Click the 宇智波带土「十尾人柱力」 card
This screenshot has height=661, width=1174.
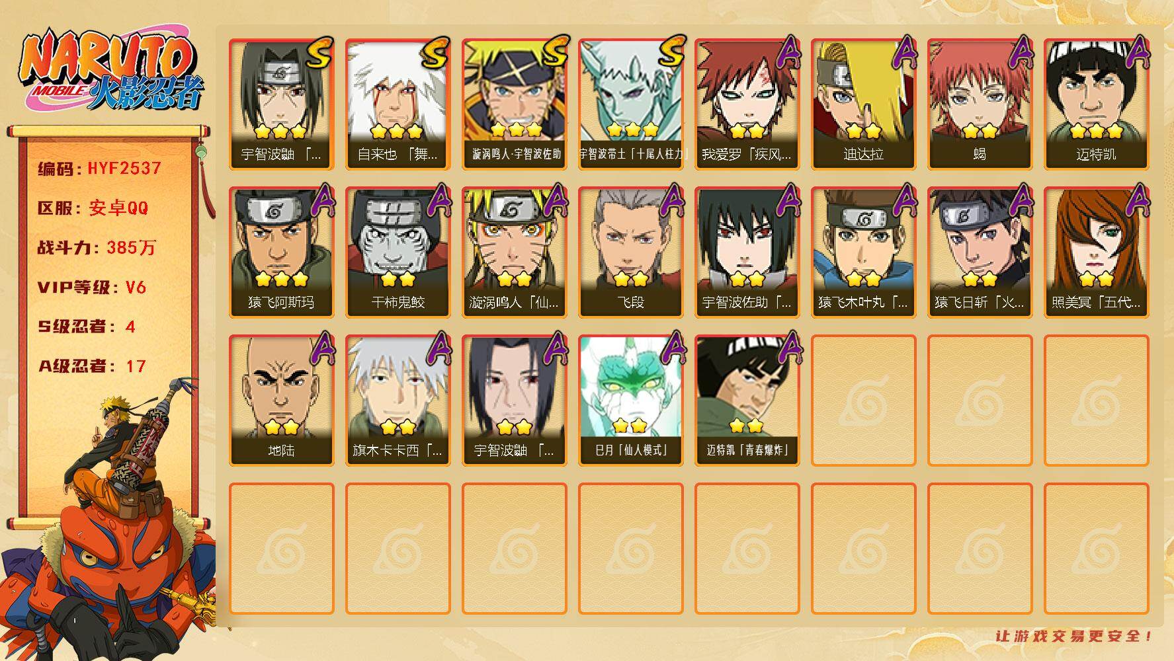pos(630,104)
